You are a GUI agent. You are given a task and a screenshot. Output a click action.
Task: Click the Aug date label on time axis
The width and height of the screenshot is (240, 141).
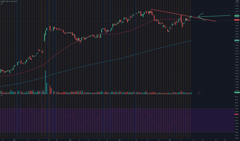14,140
